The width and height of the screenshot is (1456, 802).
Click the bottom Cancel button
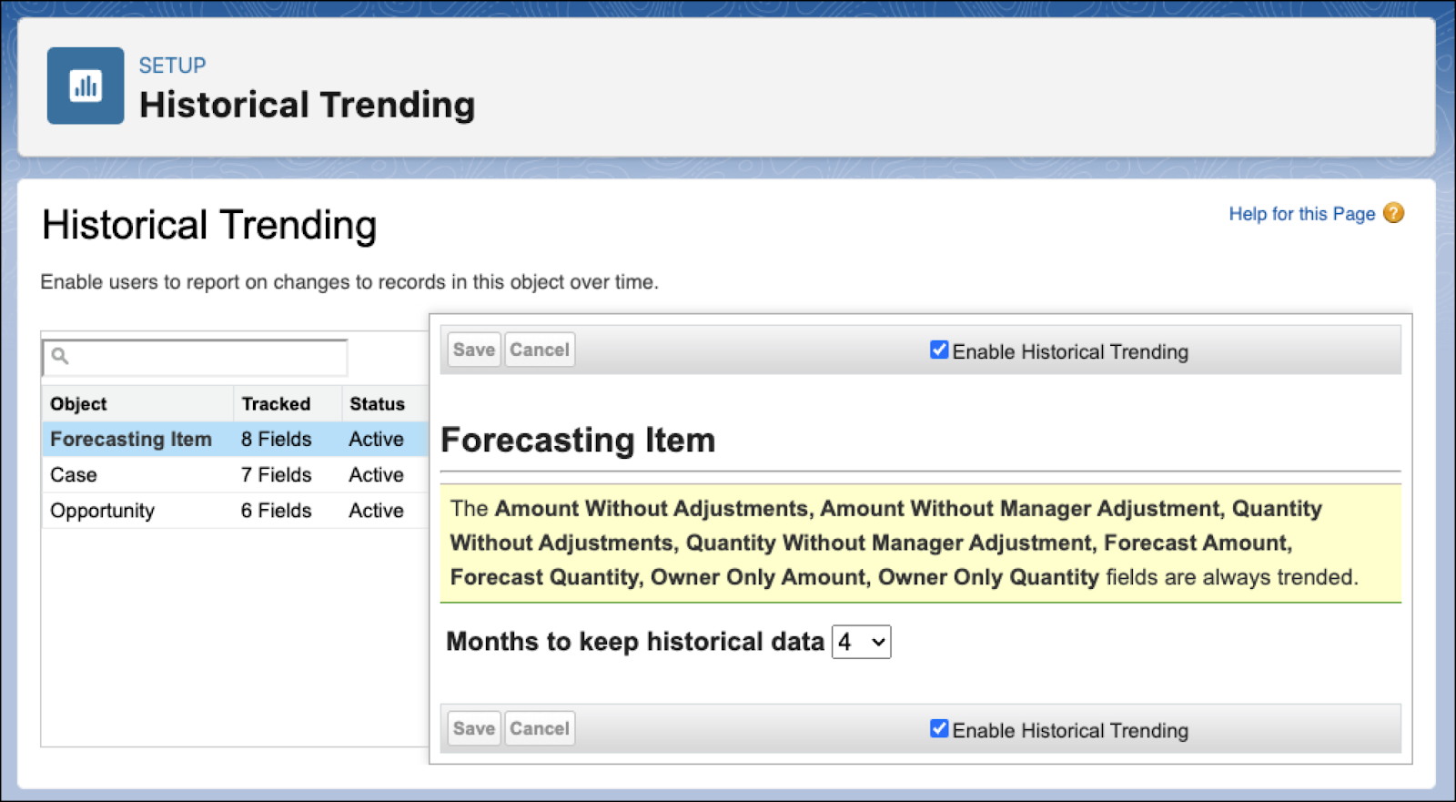point(540,728)
